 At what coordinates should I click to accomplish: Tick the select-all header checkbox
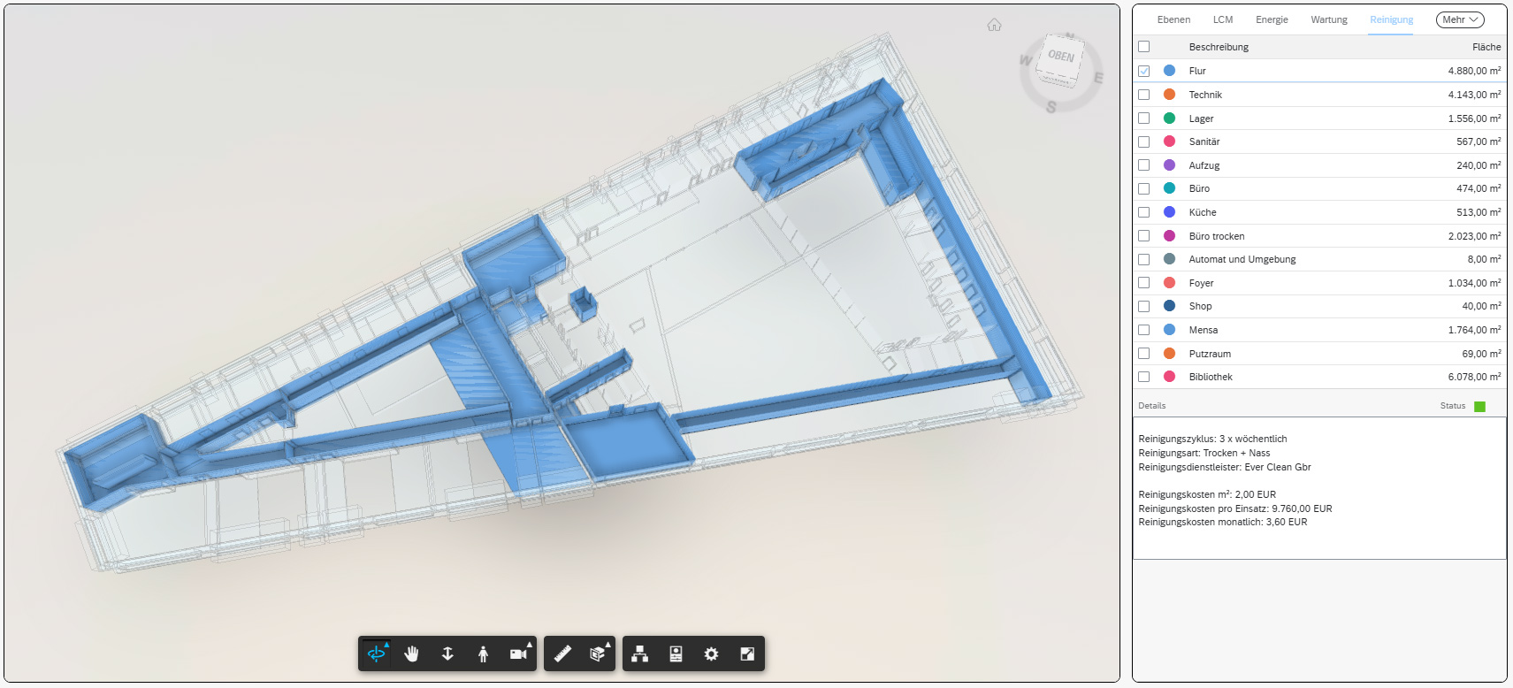[1144, 47]
